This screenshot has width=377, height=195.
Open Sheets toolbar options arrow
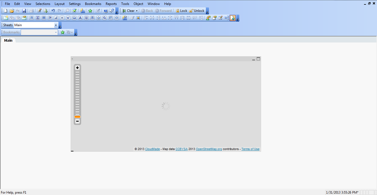(x=60, y=26)
